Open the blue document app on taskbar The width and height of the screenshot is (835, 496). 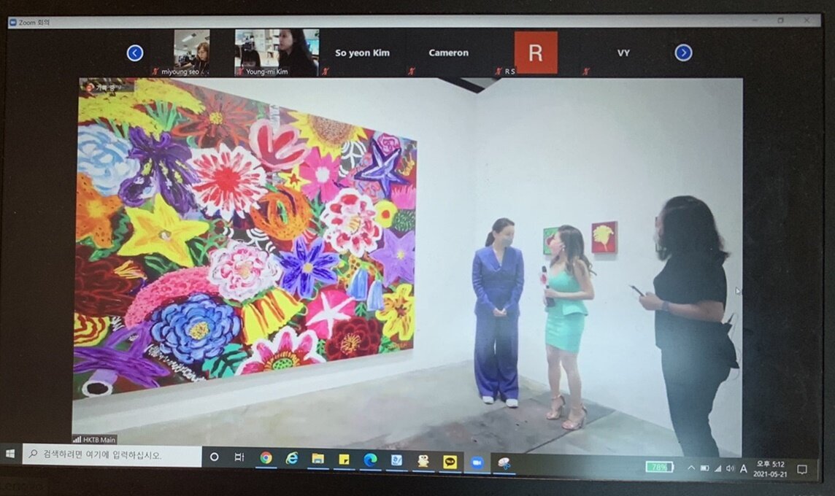coord(396,460)
